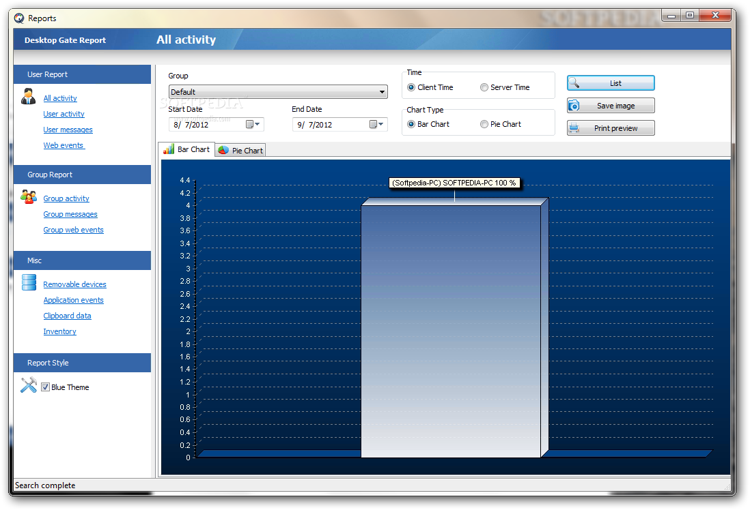
Task: Click the printer icon on Print preview button
Action: tap(574, 128)
